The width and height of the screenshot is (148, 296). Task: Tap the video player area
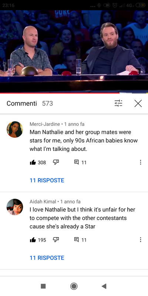pos(74,51)
